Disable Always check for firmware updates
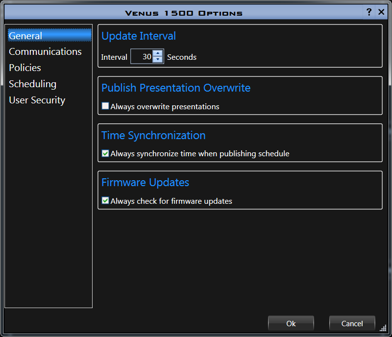This screenshot has width=392, height=337. (x=105, y=201)
